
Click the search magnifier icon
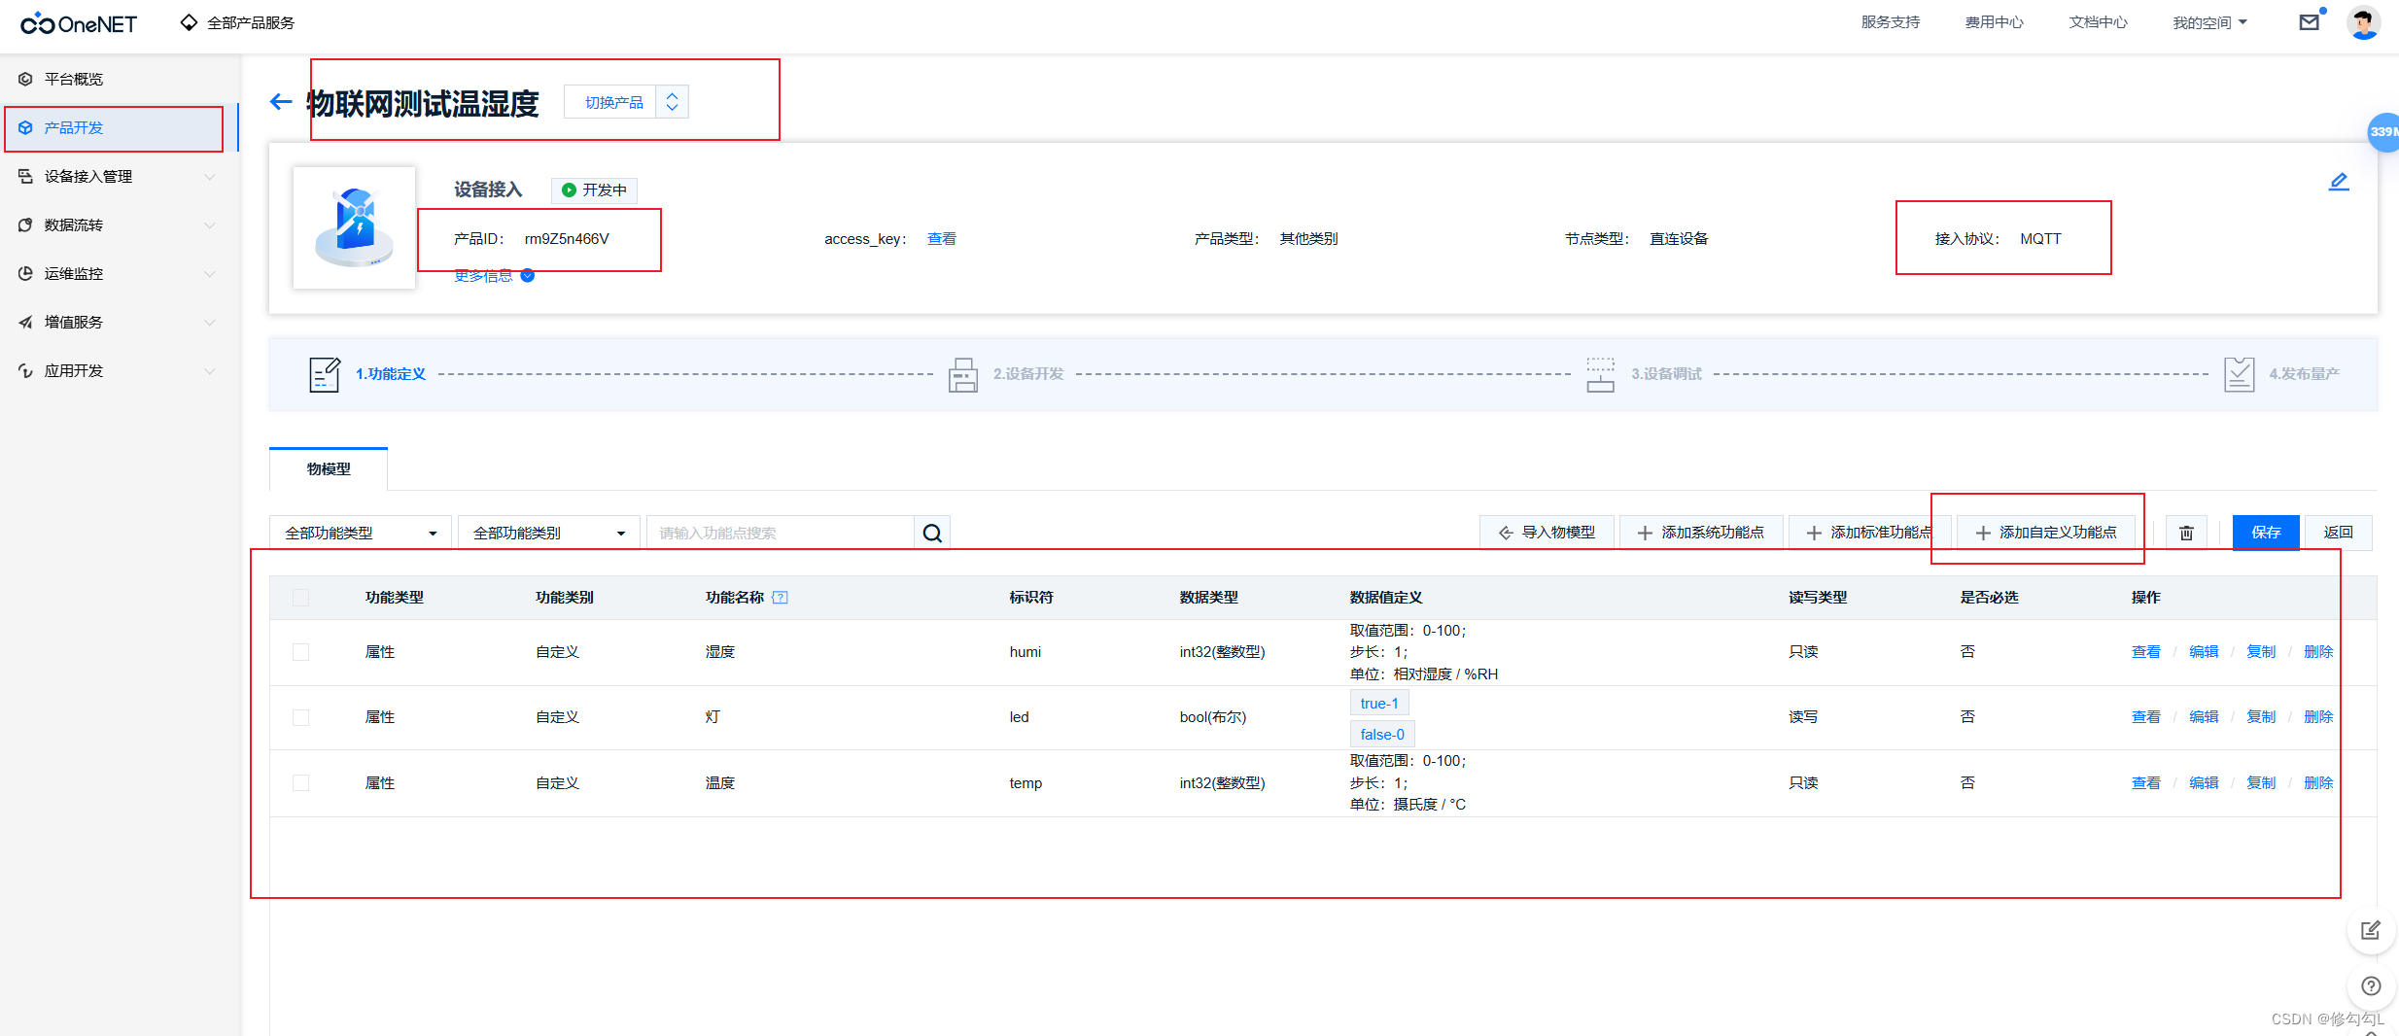(931, 533)
